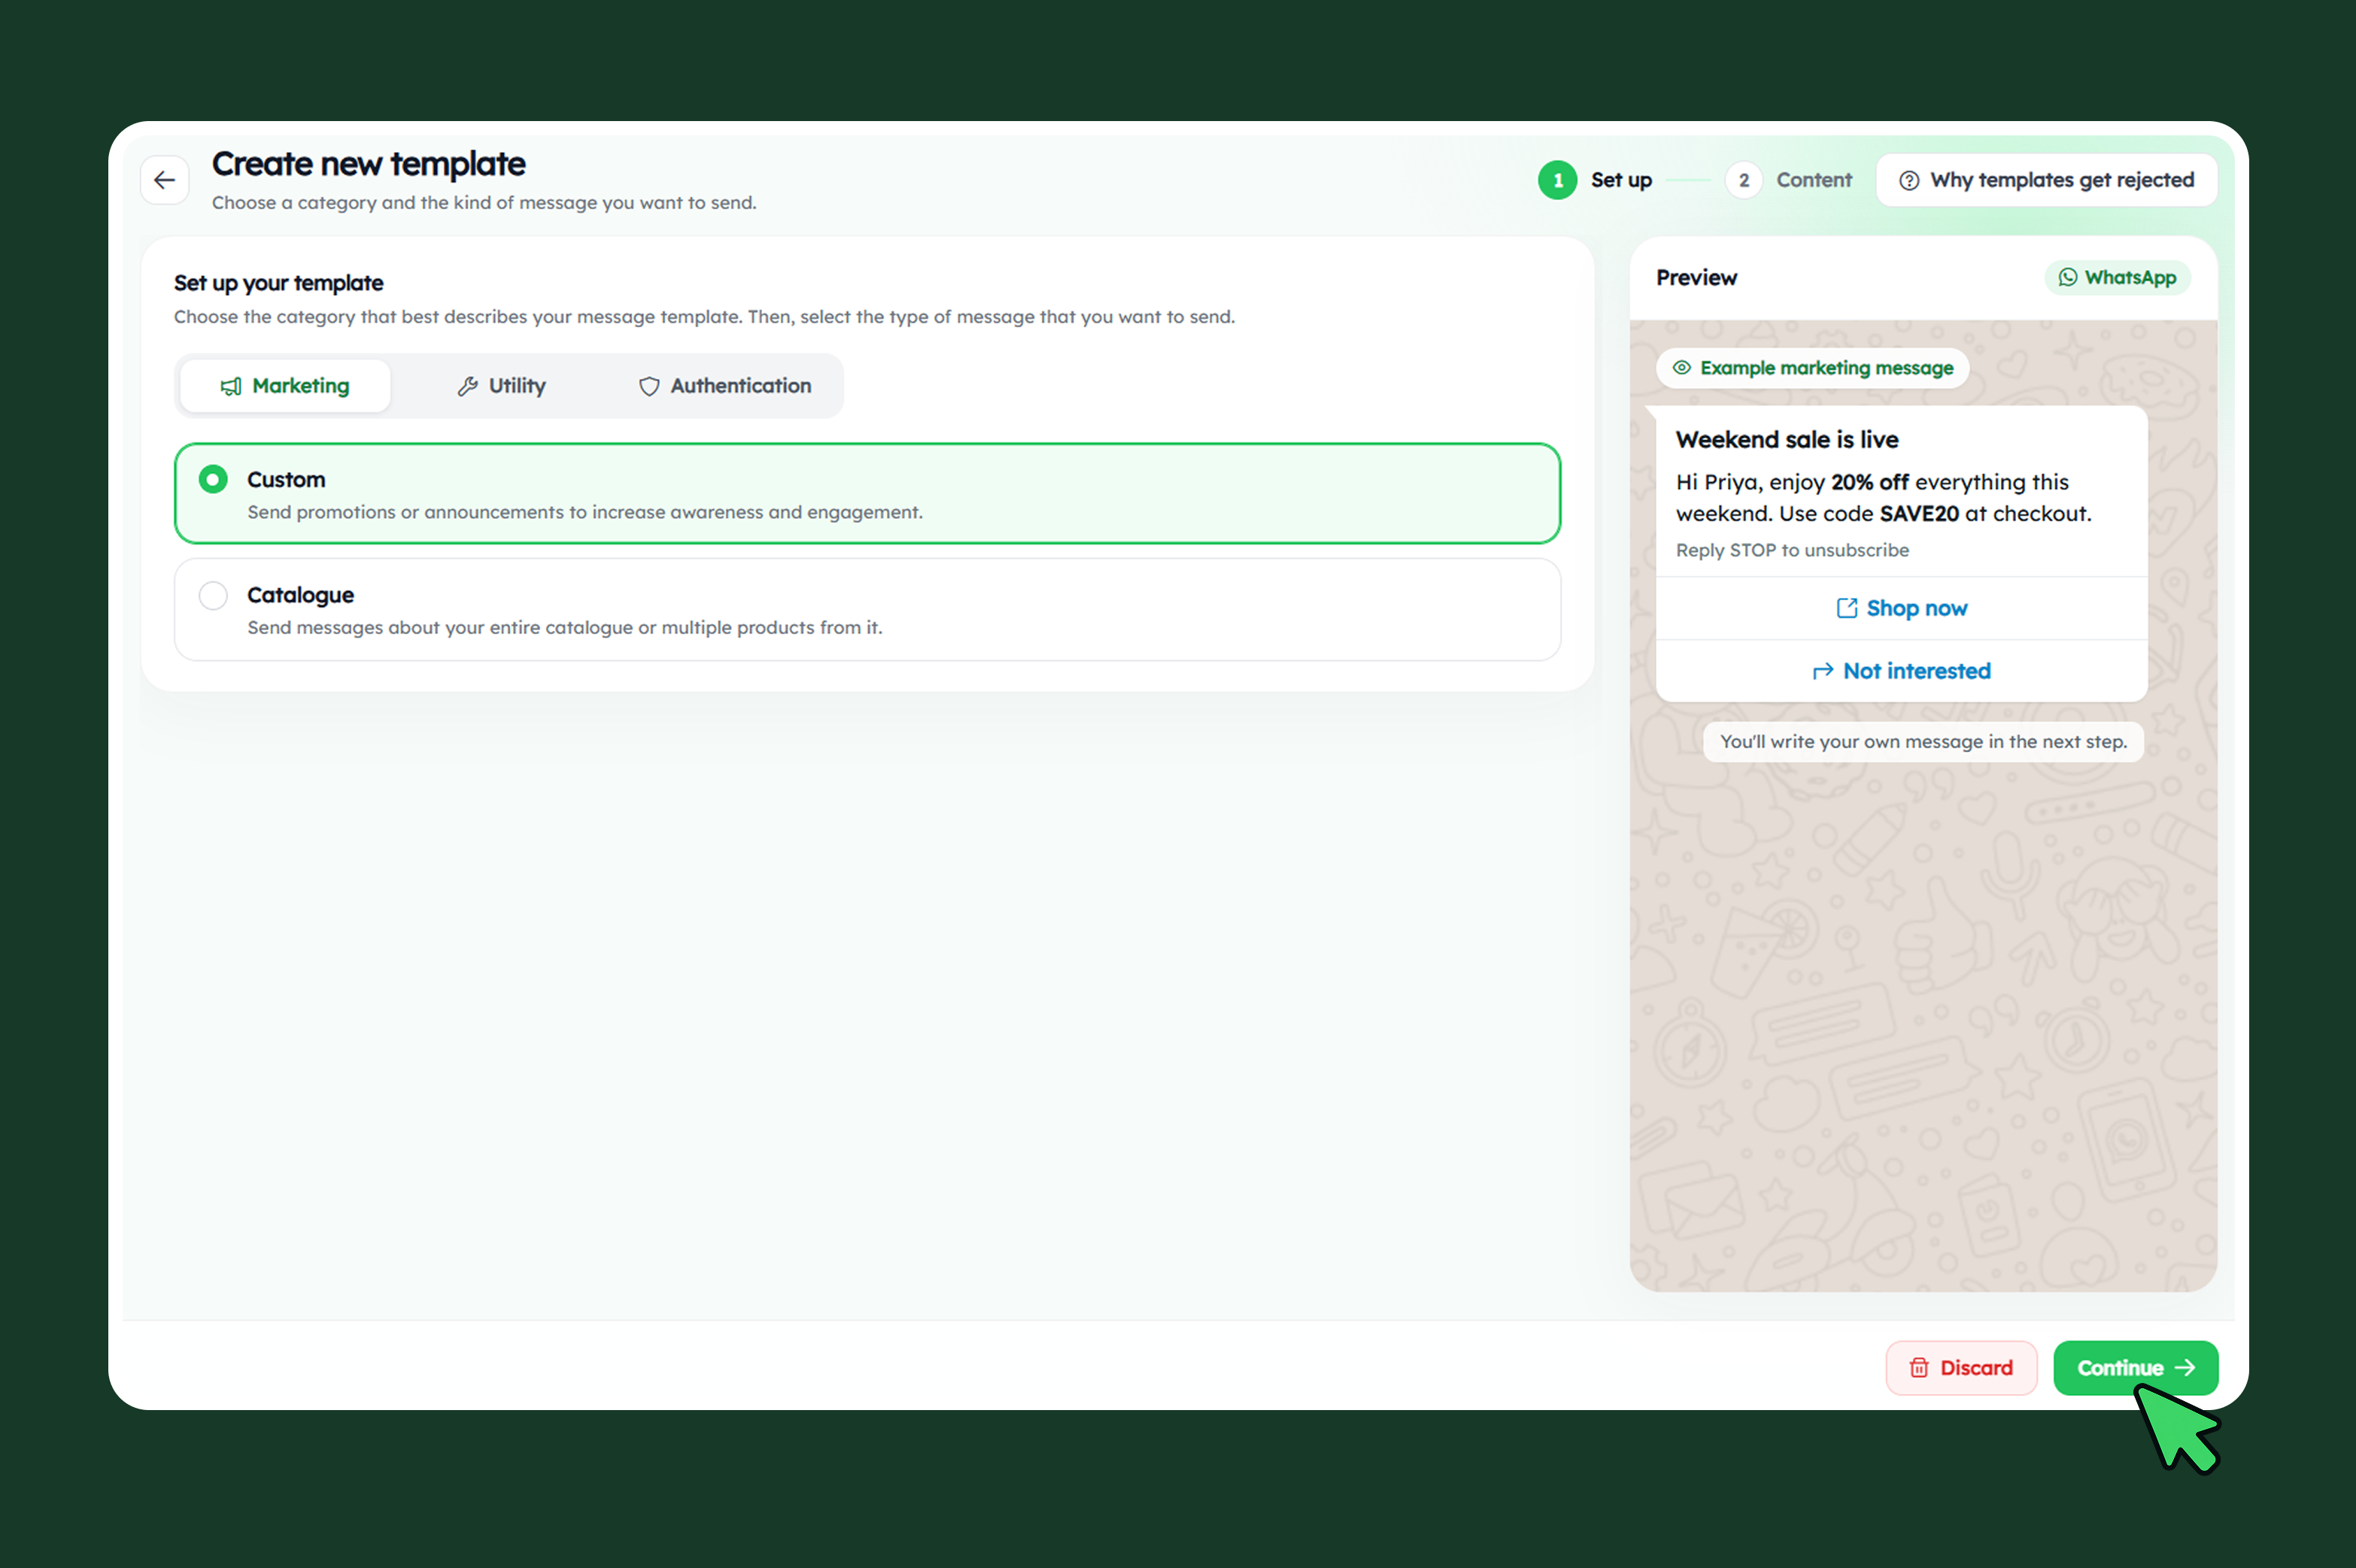The width and height of the screenshot is (2356, 1568).
Task: Click the Shop now preview link
Action: [x=1901, y=608]
